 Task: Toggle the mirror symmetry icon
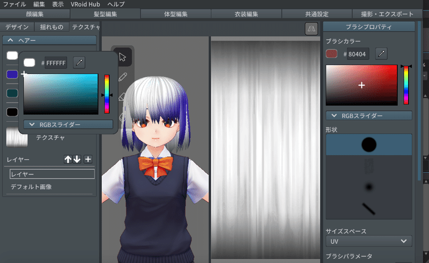pos(312,29)
